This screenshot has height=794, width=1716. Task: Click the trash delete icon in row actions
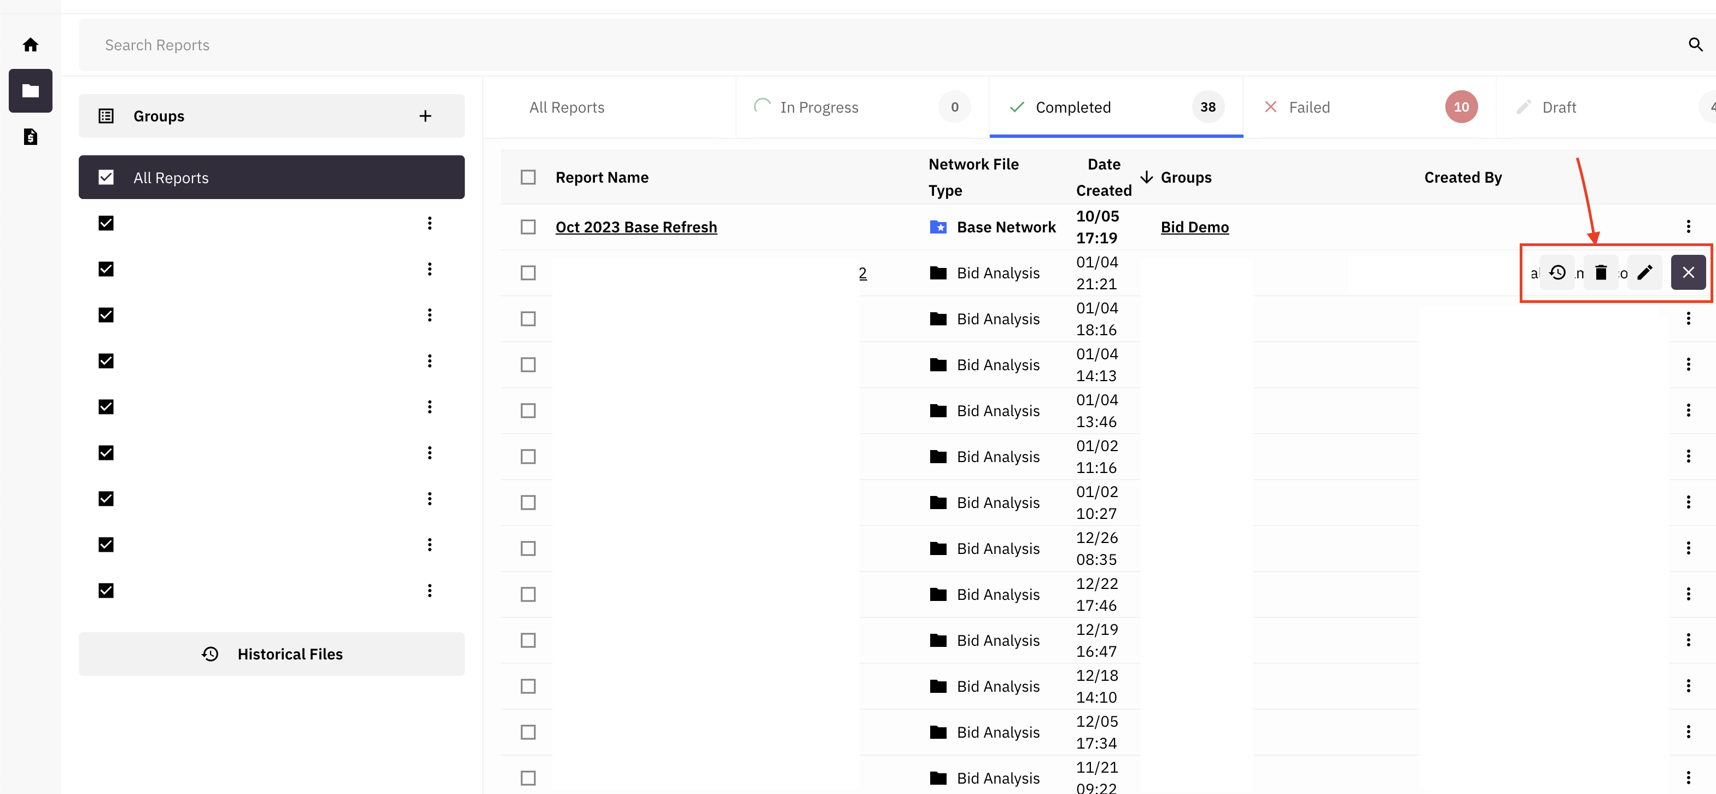click(1601, 272)
